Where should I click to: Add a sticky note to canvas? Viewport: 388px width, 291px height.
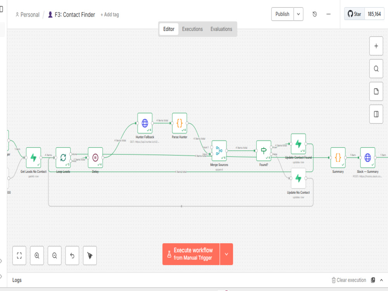click(376, 92)
